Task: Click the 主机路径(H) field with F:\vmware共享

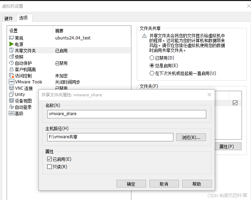Action: coord(110,137)
